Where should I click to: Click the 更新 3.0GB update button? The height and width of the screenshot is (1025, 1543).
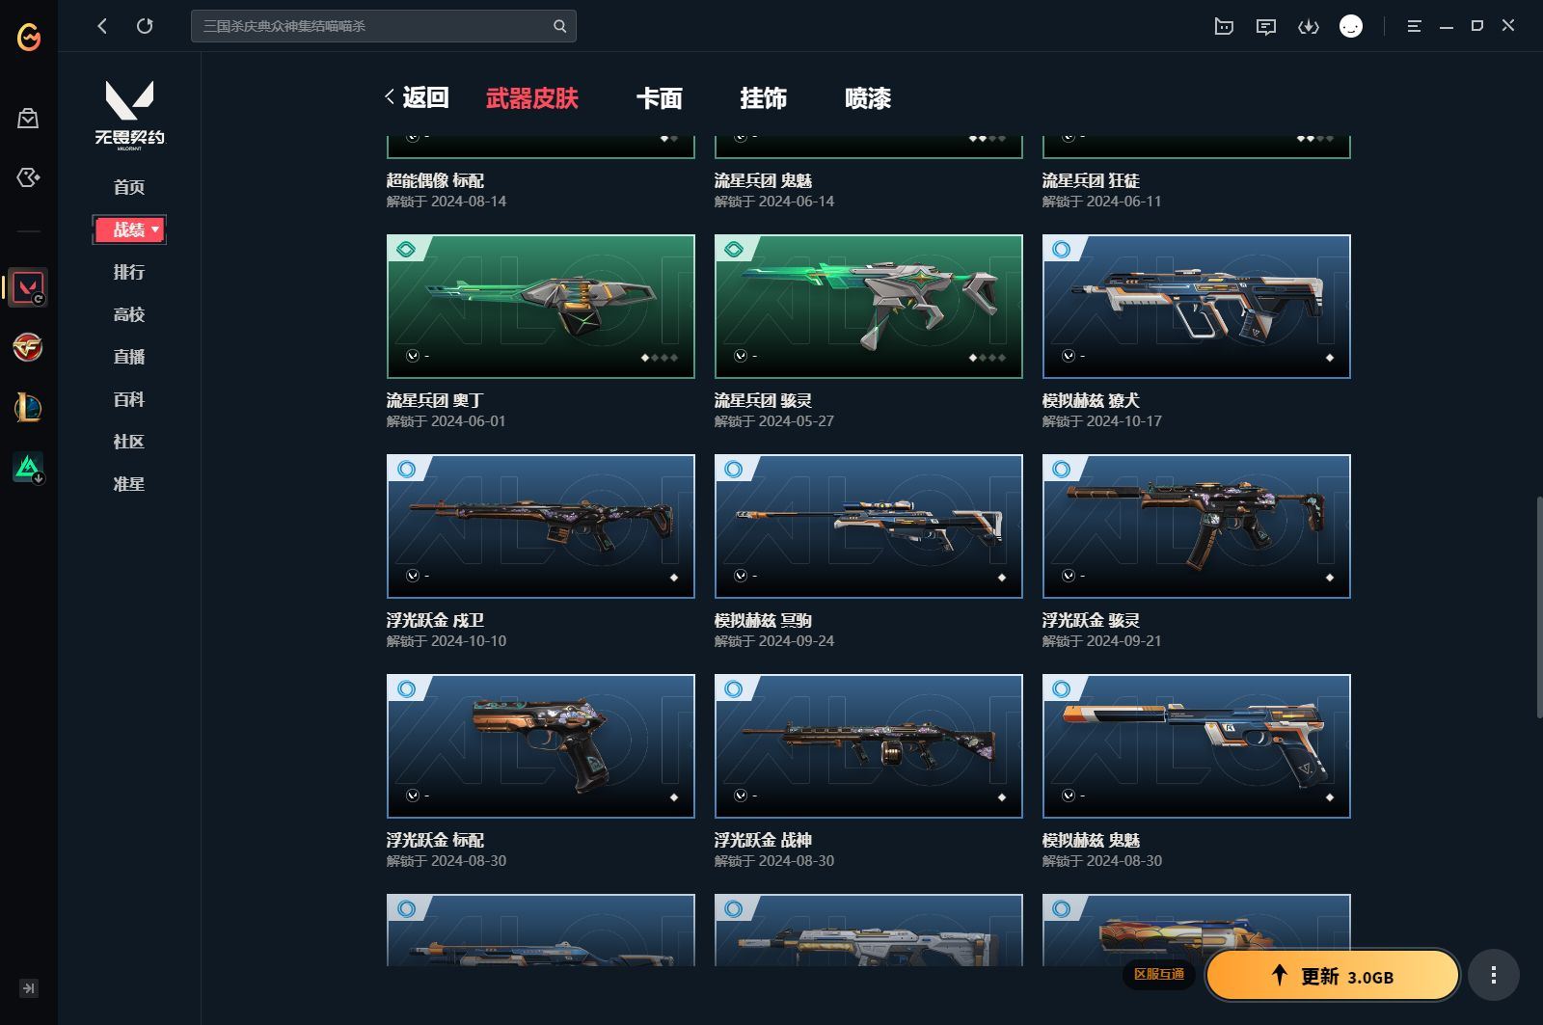click(x=1332, y=976)
